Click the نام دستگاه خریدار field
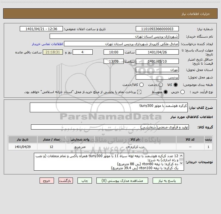The image size is (221, 214). 114,36
